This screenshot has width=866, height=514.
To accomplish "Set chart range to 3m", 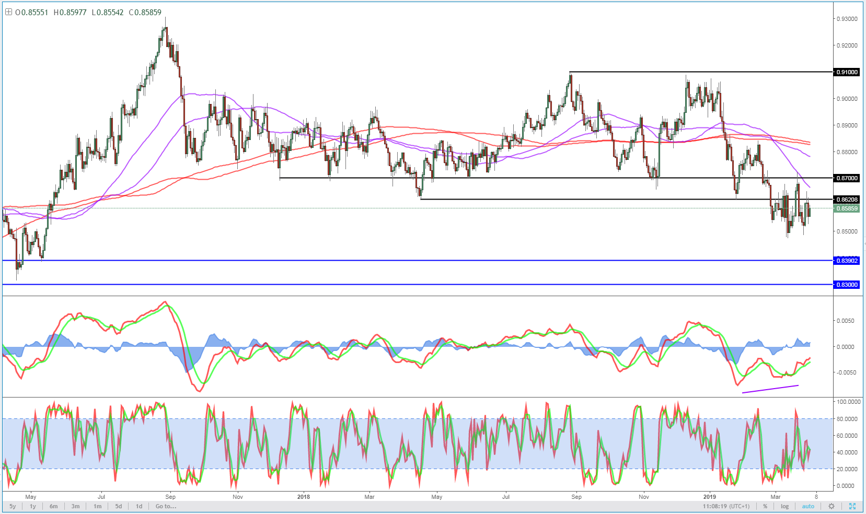I will (75, 506).
